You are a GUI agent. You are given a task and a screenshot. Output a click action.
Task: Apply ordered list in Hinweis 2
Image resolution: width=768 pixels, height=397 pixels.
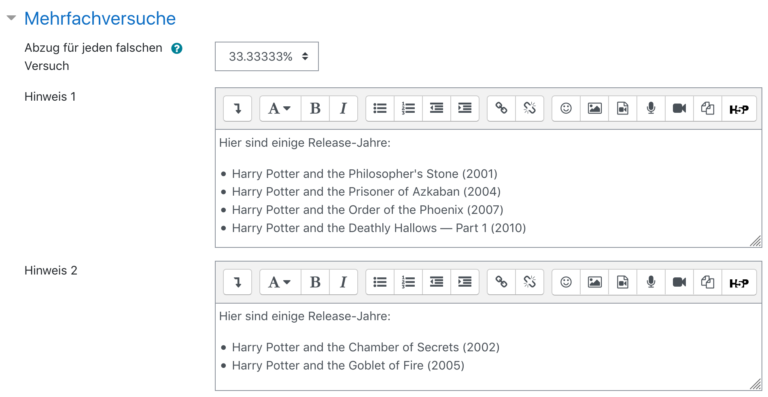click(x=408, y=282)
